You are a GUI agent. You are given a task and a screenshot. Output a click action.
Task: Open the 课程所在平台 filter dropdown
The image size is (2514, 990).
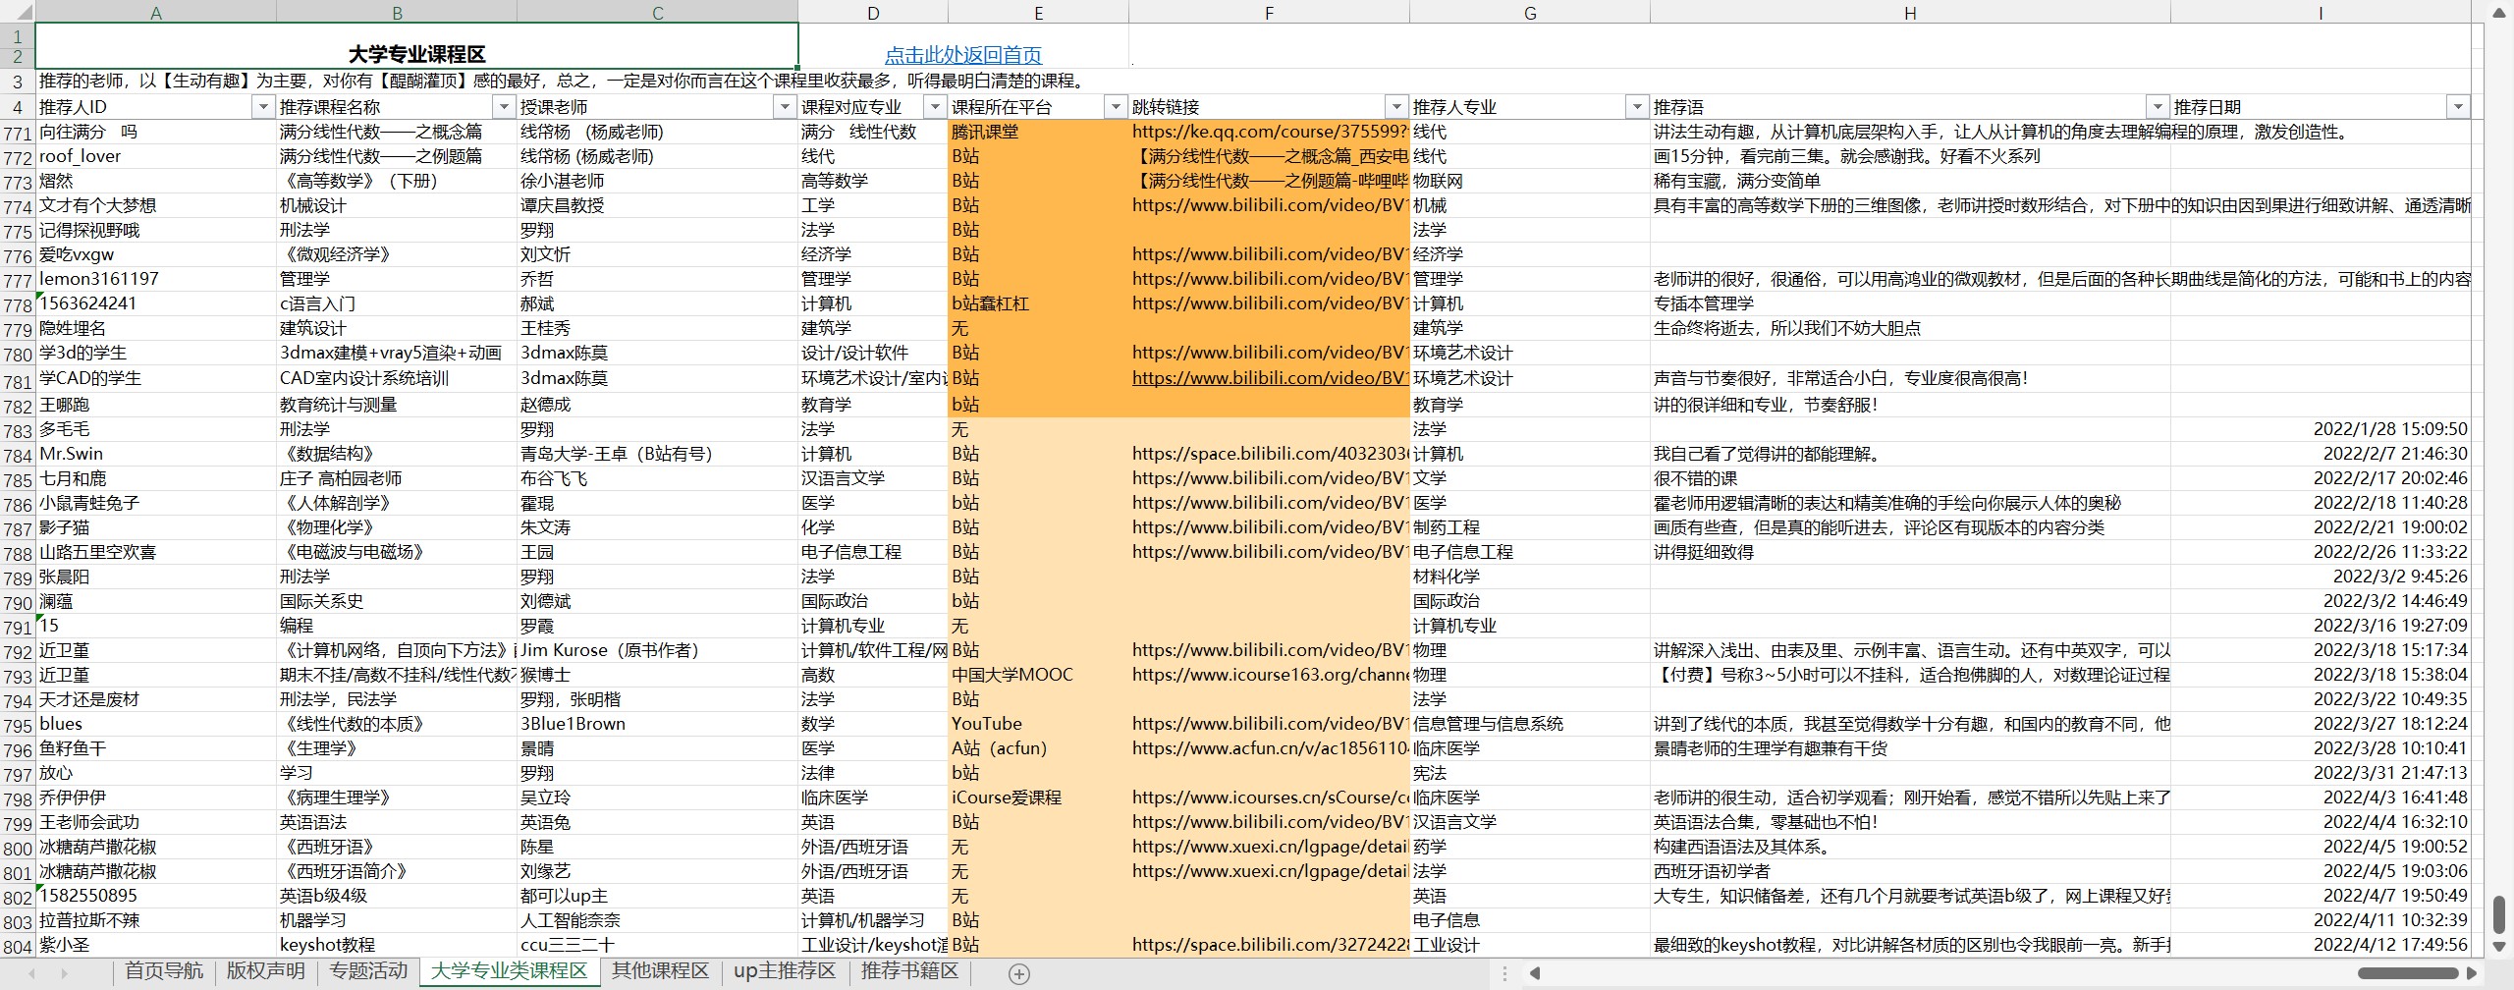click(x=1116, y=107)
